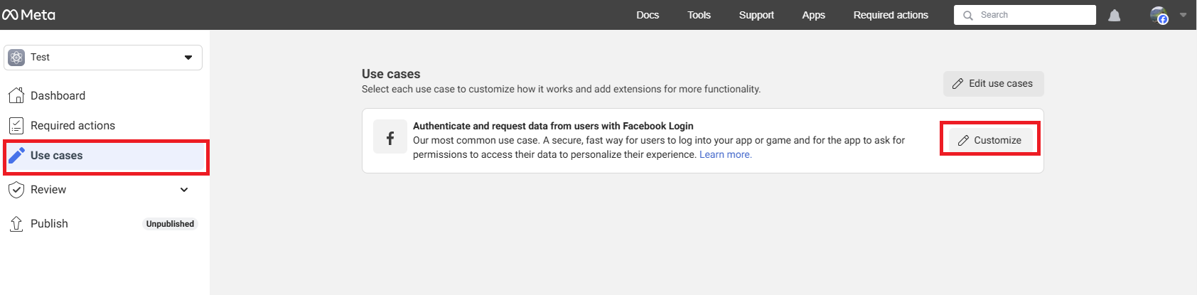Click the Publish upload icon
Screen dimensions: 1197x295
tap(16, 224)
